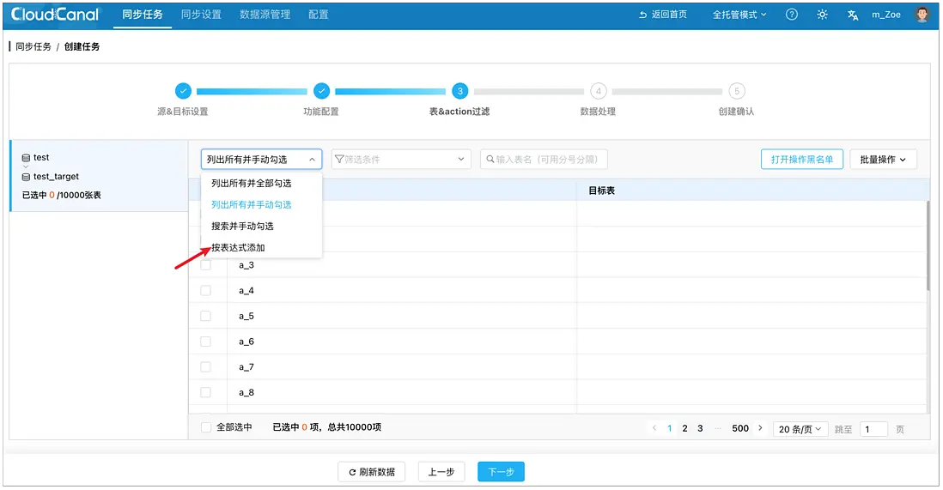Viewport: 943px width, 490px height.
Task: Click the 输入表名 search input field
Action: [x=544, y=160]
